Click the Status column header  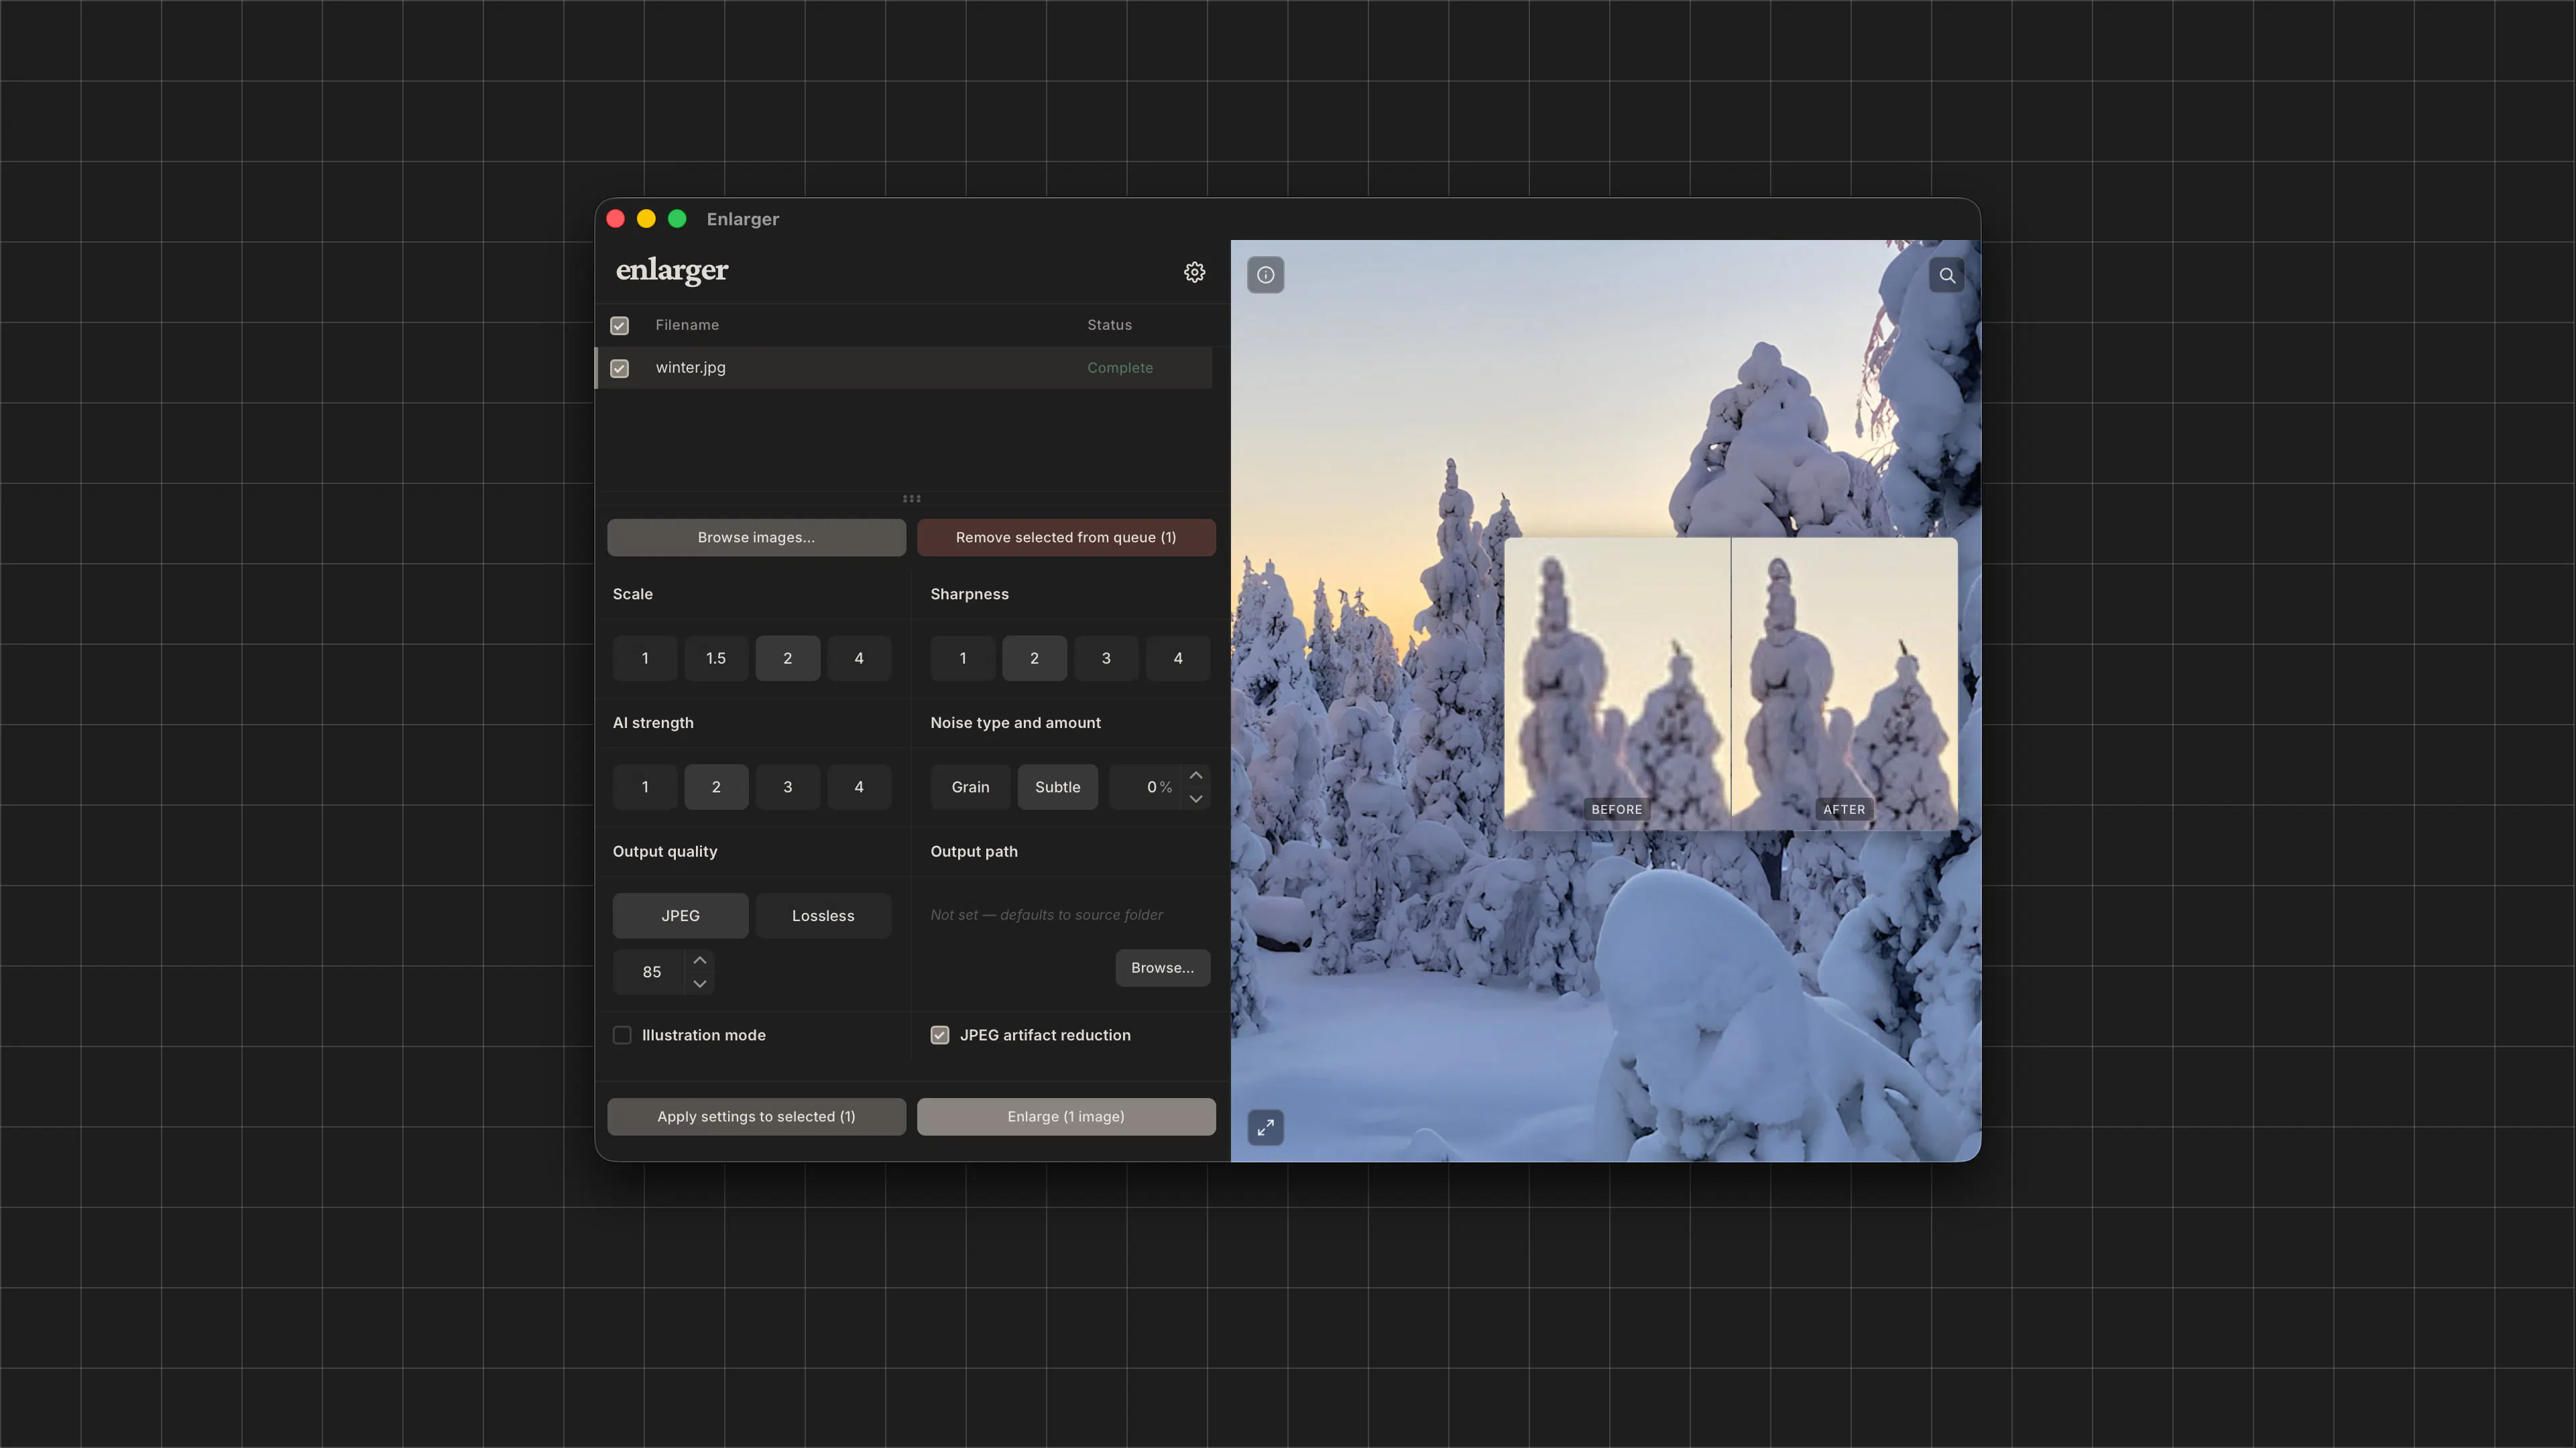pos(1109,325)
